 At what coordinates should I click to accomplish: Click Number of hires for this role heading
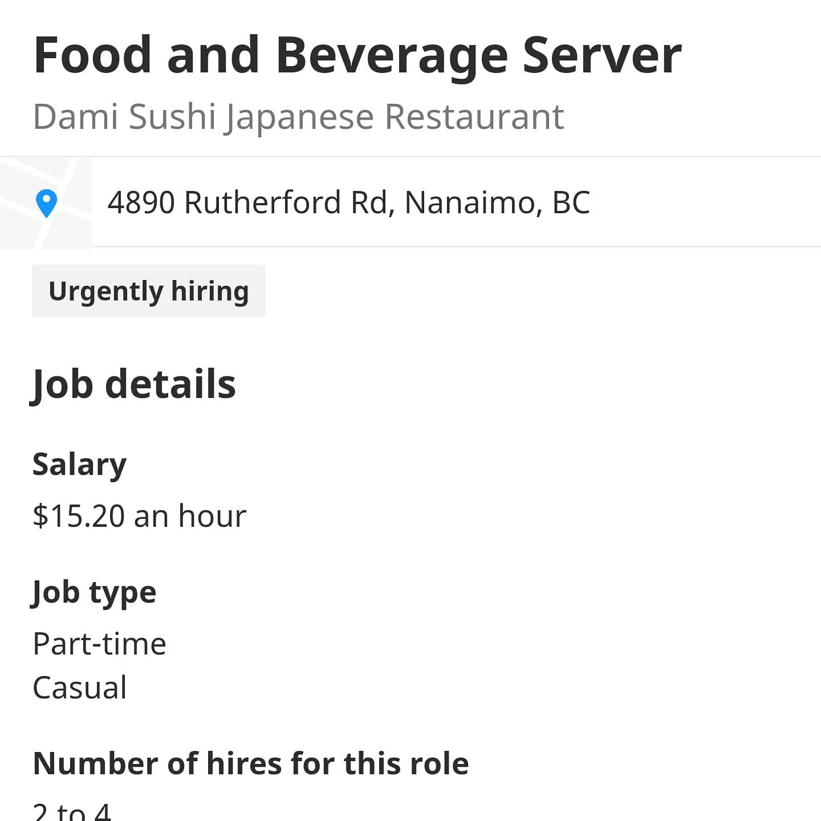[x=251, y=763]
